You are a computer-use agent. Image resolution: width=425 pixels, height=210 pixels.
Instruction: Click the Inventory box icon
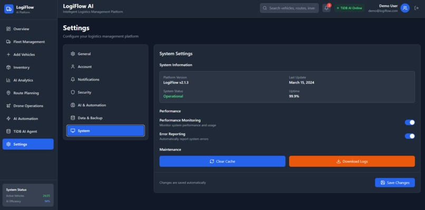[x=8, y=67]
